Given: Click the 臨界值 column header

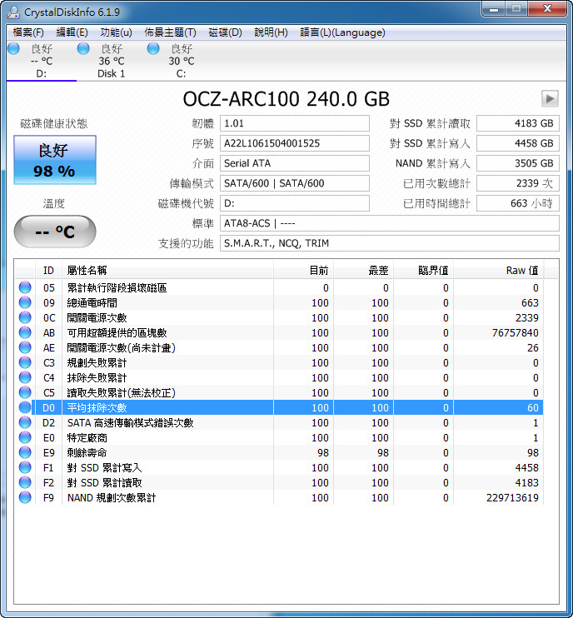Looking at the screenshot, I should [423, 271].
